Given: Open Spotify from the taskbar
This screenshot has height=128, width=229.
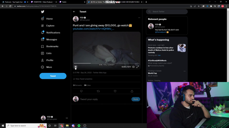Looking at the screenshot, I should coord(79,126).
